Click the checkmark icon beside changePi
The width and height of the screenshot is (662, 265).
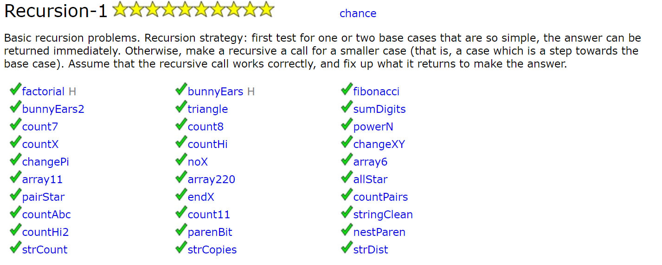tap(15, 160)
